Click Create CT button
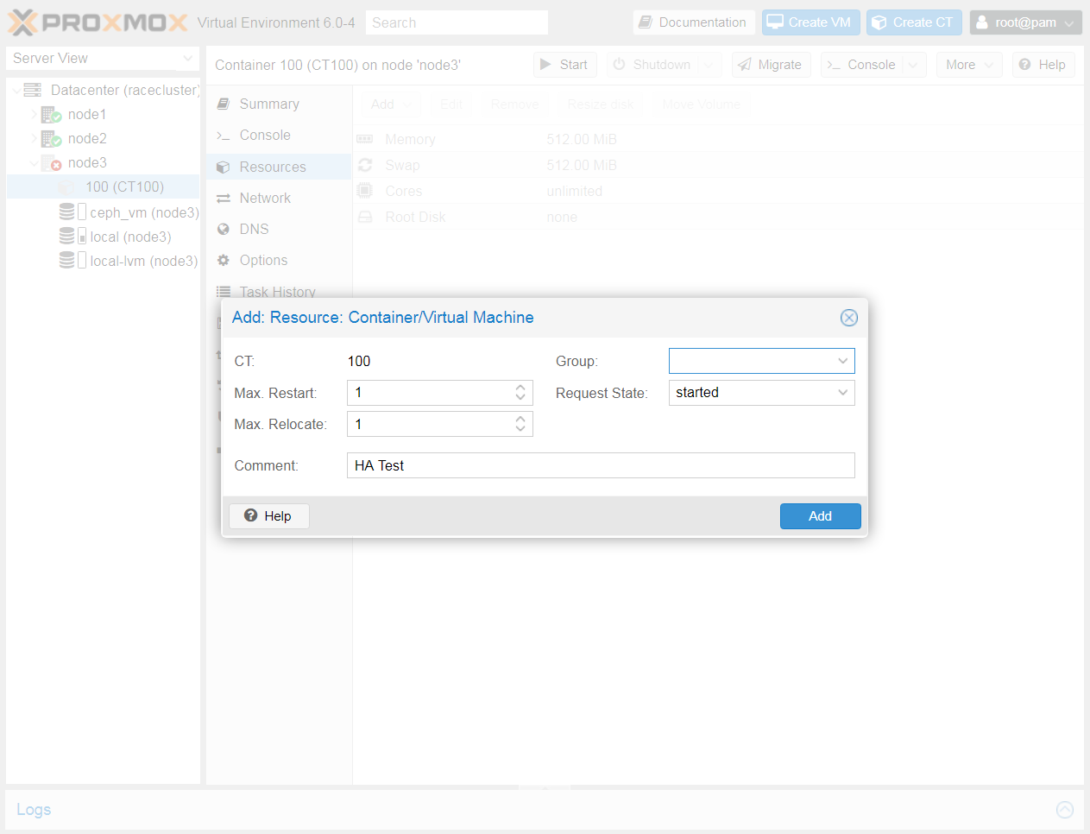Screen dimensions: 1090x834 [x=914, y=22]
